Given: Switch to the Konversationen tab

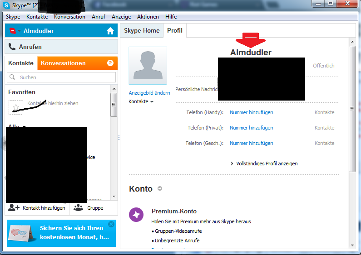Looking at the screenshot, I should click(77, 63).
